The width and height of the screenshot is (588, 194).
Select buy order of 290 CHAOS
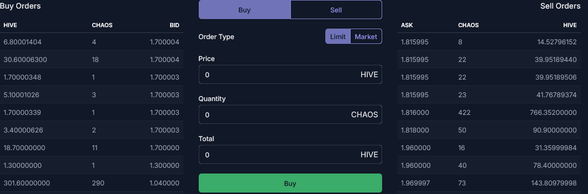pos(92,183)
